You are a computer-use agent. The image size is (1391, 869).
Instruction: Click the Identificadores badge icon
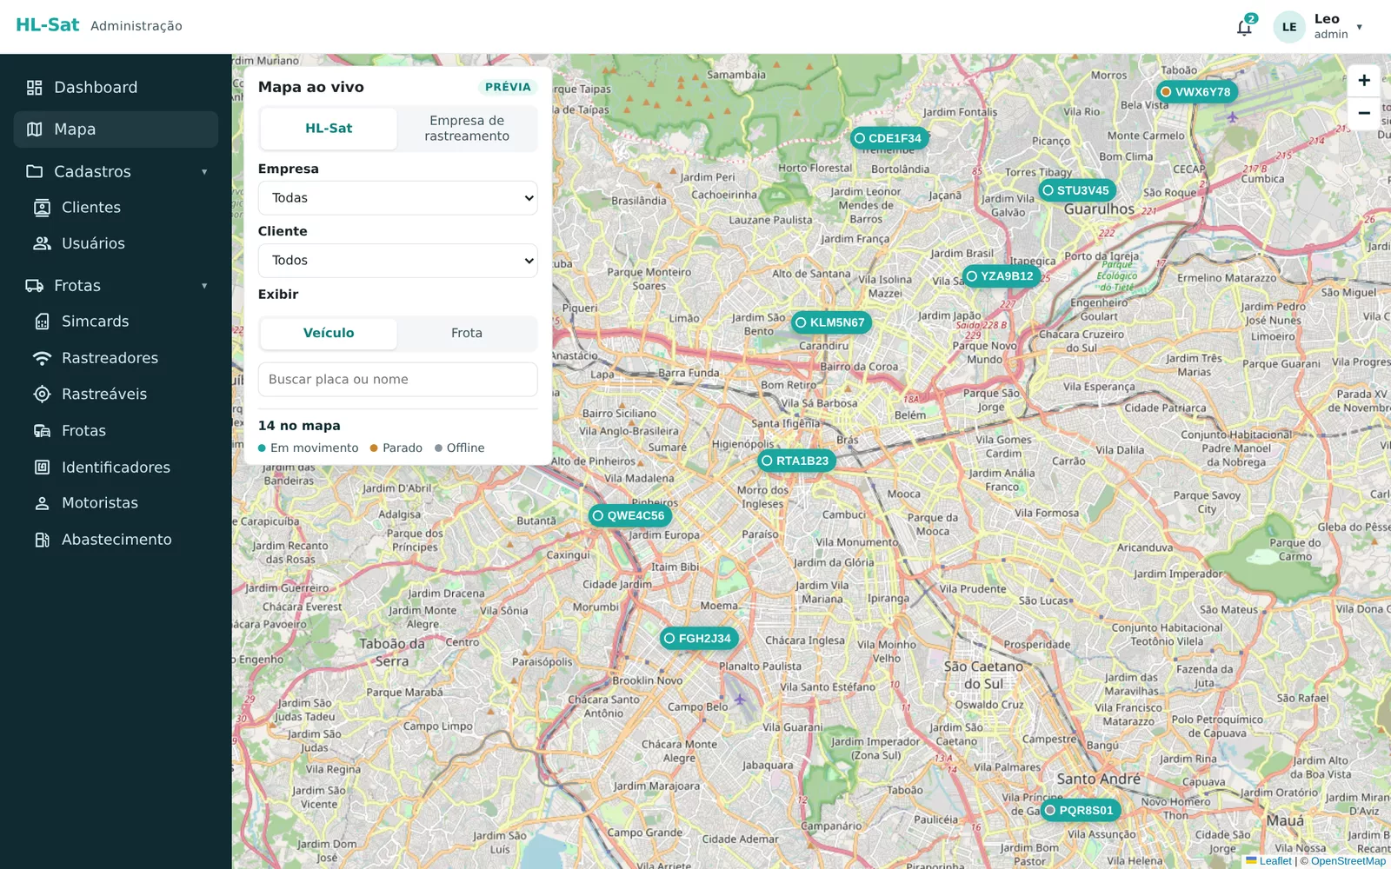pos(42,468)
